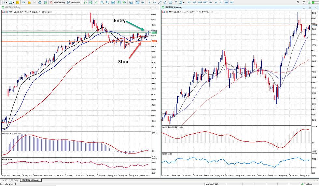
Task: Select the equidistant channel tool
Action: click(x=165, y=3)
